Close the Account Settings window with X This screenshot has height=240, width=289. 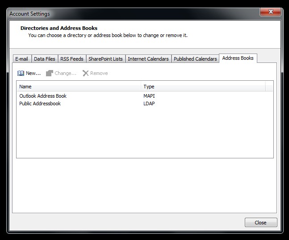[x=270, y=12]
